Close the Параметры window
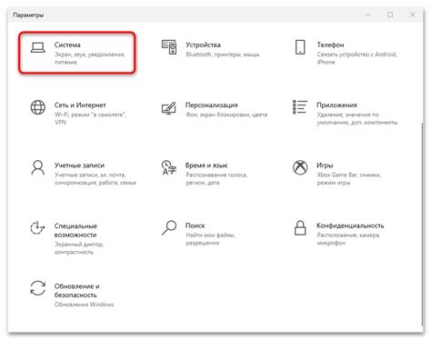 point(412,15)
